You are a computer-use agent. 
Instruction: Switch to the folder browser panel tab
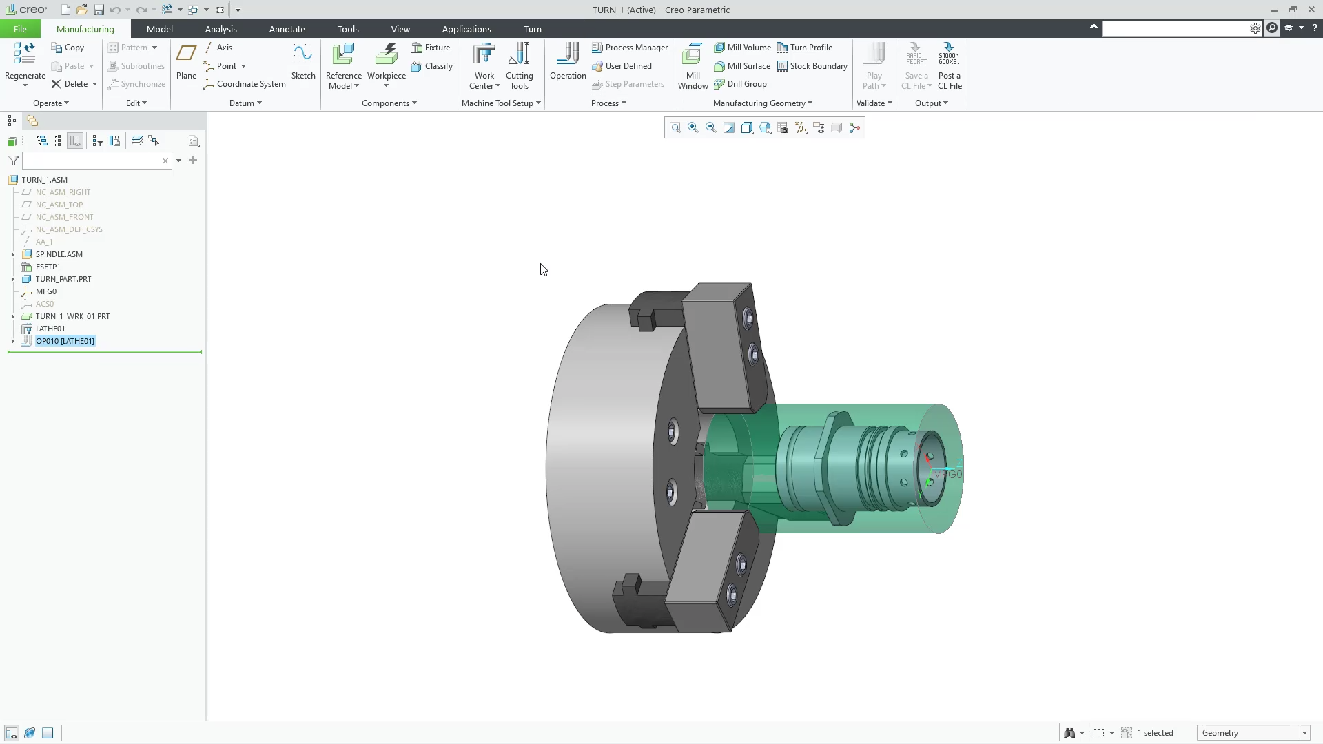32,121
